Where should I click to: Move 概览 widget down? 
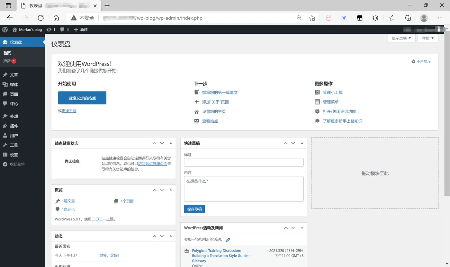(x=162, y=190)
